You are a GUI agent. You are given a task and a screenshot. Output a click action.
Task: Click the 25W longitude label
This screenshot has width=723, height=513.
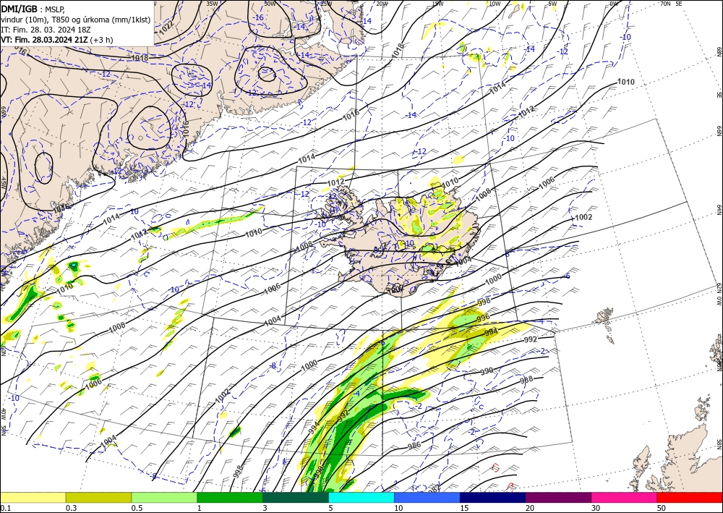tap(326, 4)
